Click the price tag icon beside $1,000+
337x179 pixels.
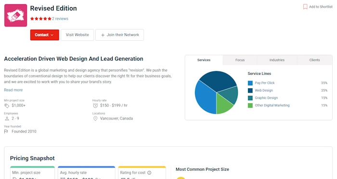[x=7, y=106]
